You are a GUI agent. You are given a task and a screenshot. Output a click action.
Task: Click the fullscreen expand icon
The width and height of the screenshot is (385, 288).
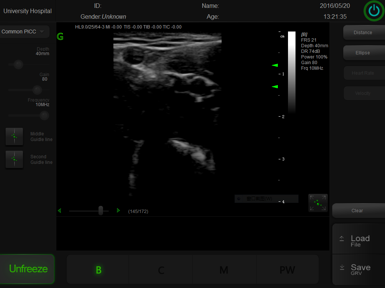click(318, 203)
